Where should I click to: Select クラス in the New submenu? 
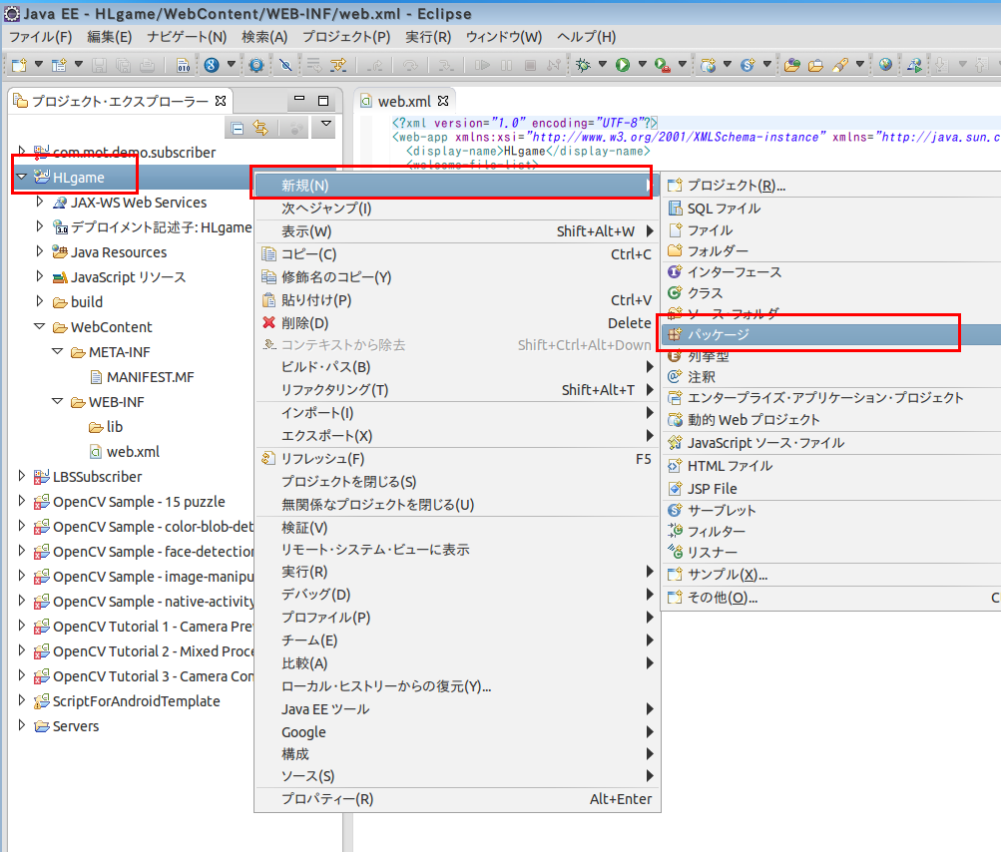[x=831, y=293]
